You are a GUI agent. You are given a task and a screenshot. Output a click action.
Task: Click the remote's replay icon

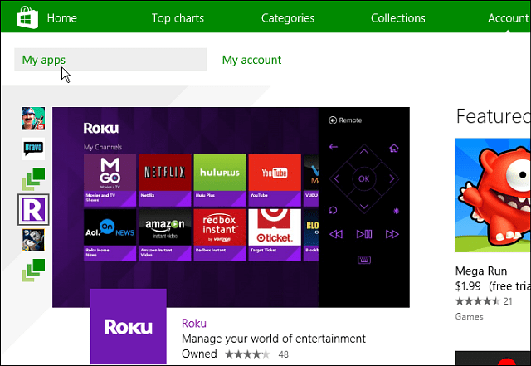[333, 211]
